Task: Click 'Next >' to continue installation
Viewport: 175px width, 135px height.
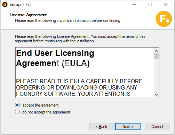Action: point(128,127)
